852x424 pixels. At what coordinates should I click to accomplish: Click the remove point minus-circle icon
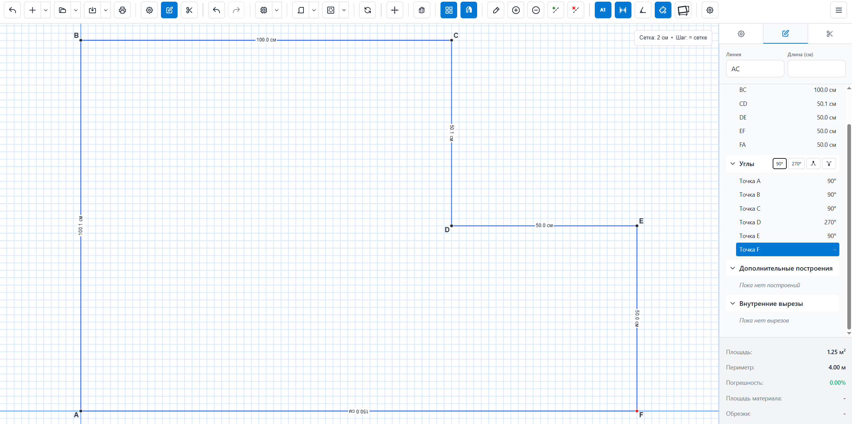pyautogui.click(x=536, y=10)
